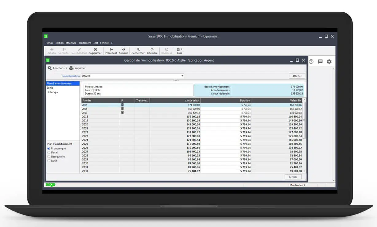Viewport: 377px width, 227px height.
Task: Open the Traitement menu
Action: tap(85, 43)
